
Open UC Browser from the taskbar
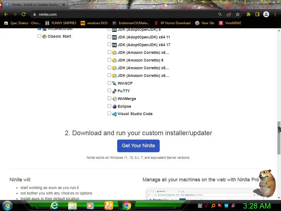(x=109, y=206)
